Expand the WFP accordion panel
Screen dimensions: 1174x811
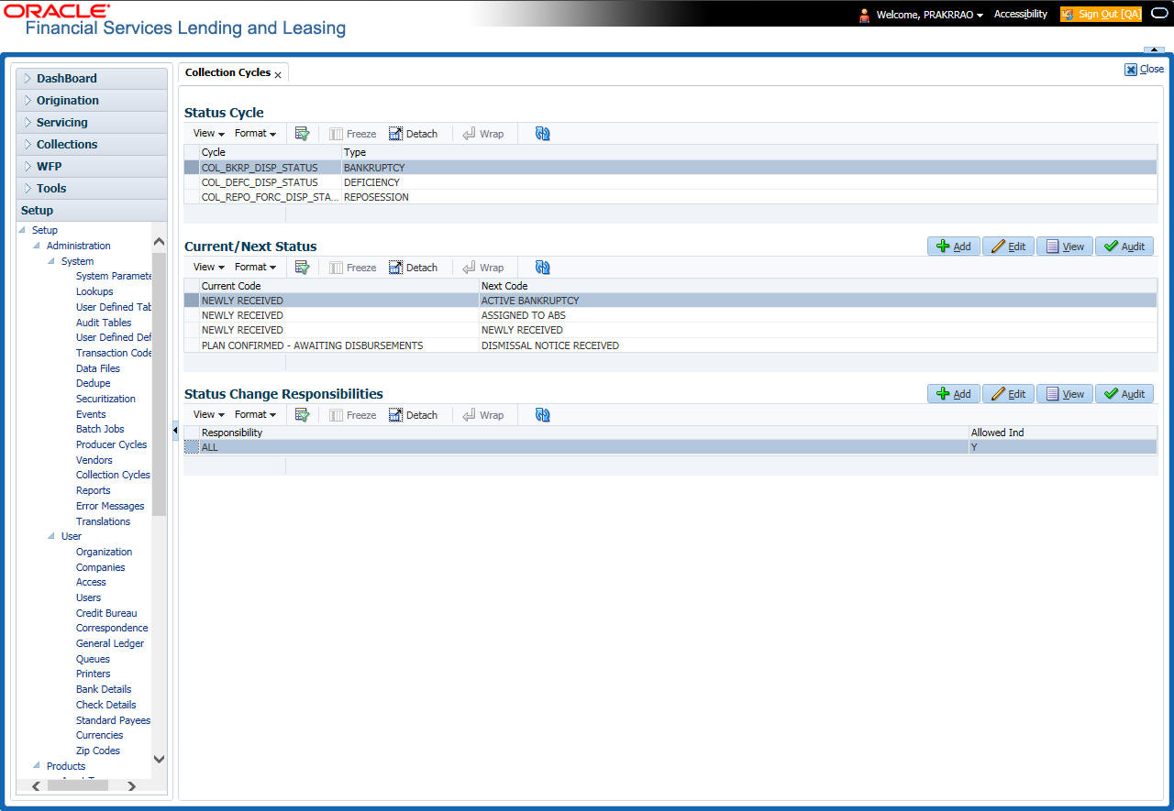(x=92, y=167)
